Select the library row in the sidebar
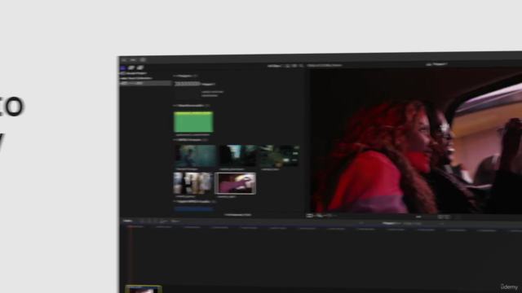The width and height of the screenshot is (522, 293). point(134,73)
